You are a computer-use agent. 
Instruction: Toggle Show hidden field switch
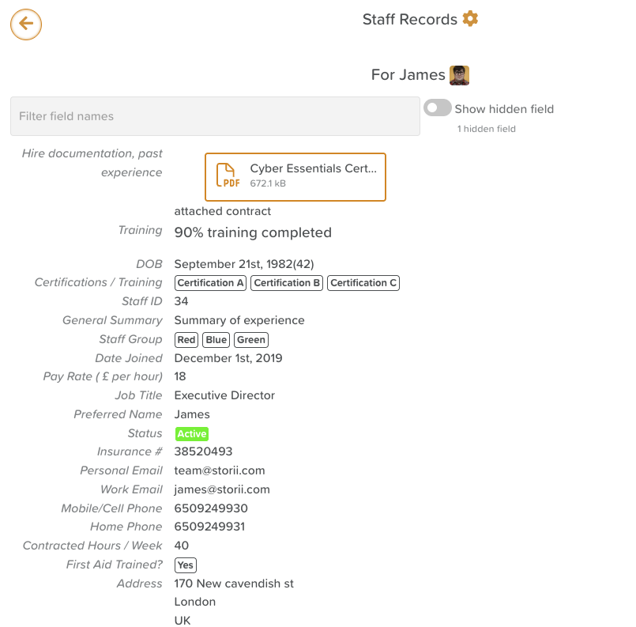tap(437, 108)
